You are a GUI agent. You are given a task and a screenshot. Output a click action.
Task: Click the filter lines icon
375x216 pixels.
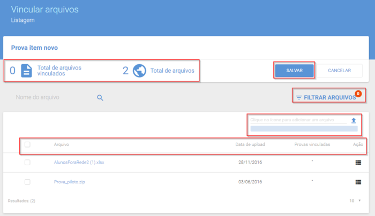coord(299,98)
